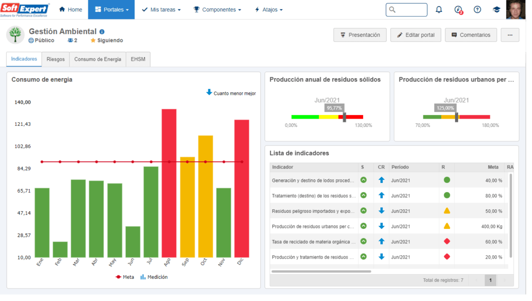The width and height of the screenshot is (532, 301).
Task: Expand the Componentes dropdown menu
Action: click(x=217, y=10)
